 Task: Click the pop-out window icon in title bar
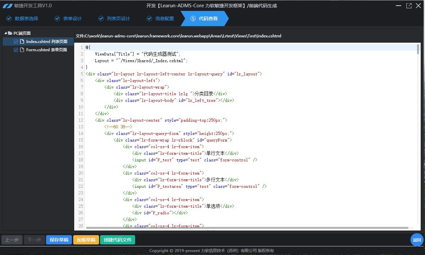click(x=409, y=6)
